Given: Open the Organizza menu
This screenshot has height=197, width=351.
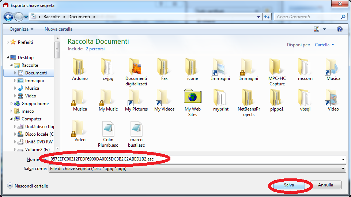Looking at the screenshot, I should [x=21, y=29].
